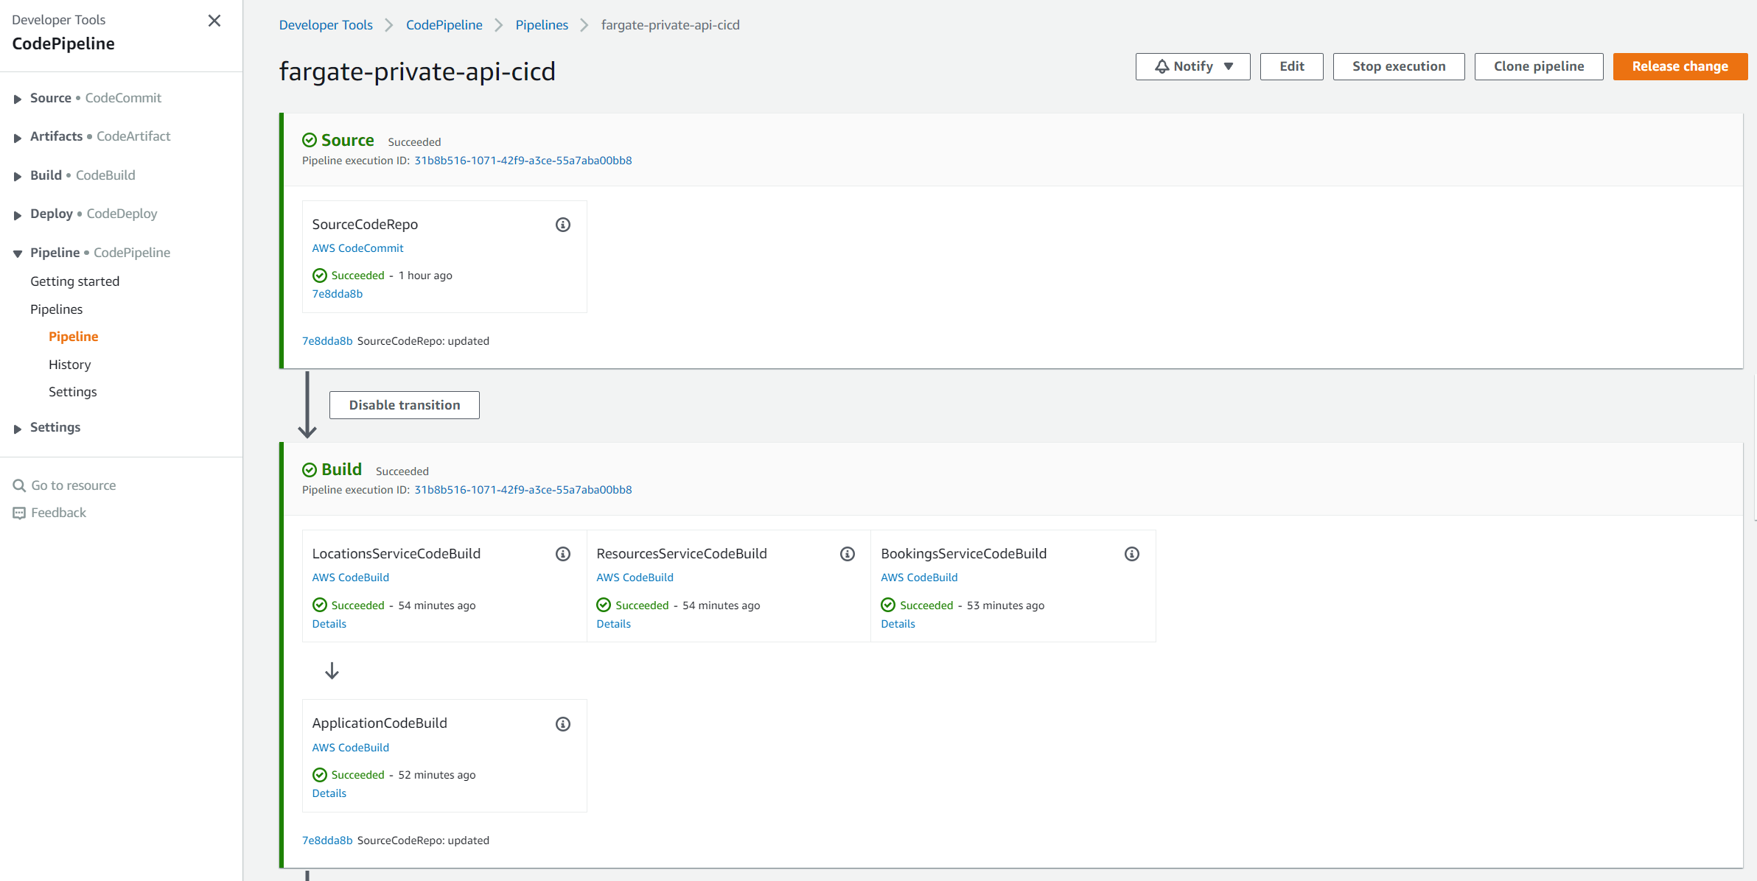Image resolution: width=1757 pixels, height=881 pixels.
Task: Open 7e8dda8b link below Source stage card
Action: 327,341
